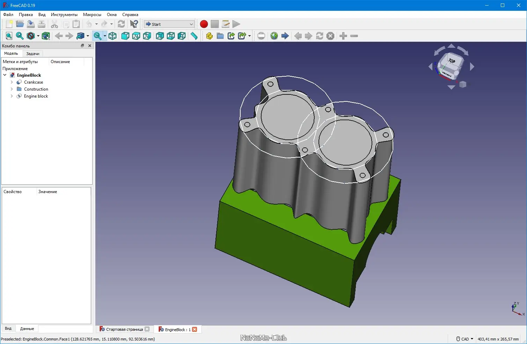Expand the Construction folder node
Screen dimensions: 527x344
click(x=12, y=89)
